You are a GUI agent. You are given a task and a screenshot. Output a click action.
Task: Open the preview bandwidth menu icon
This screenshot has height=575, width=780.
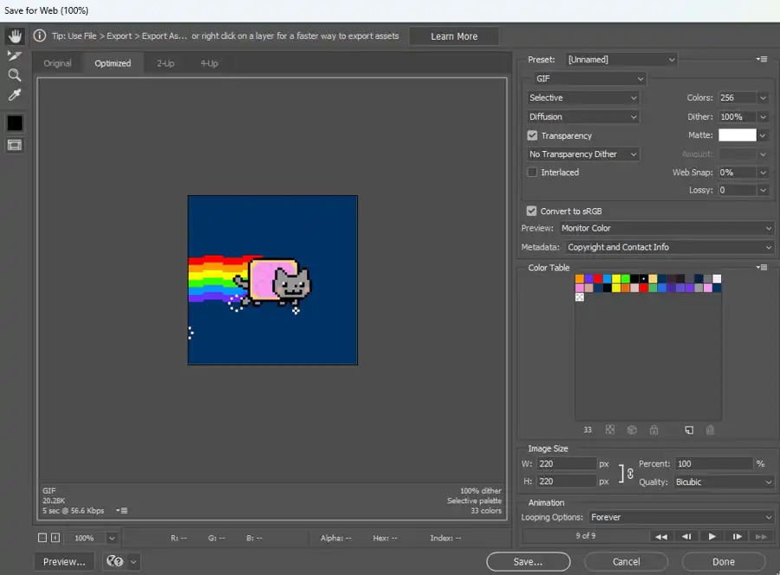[122, 510]
